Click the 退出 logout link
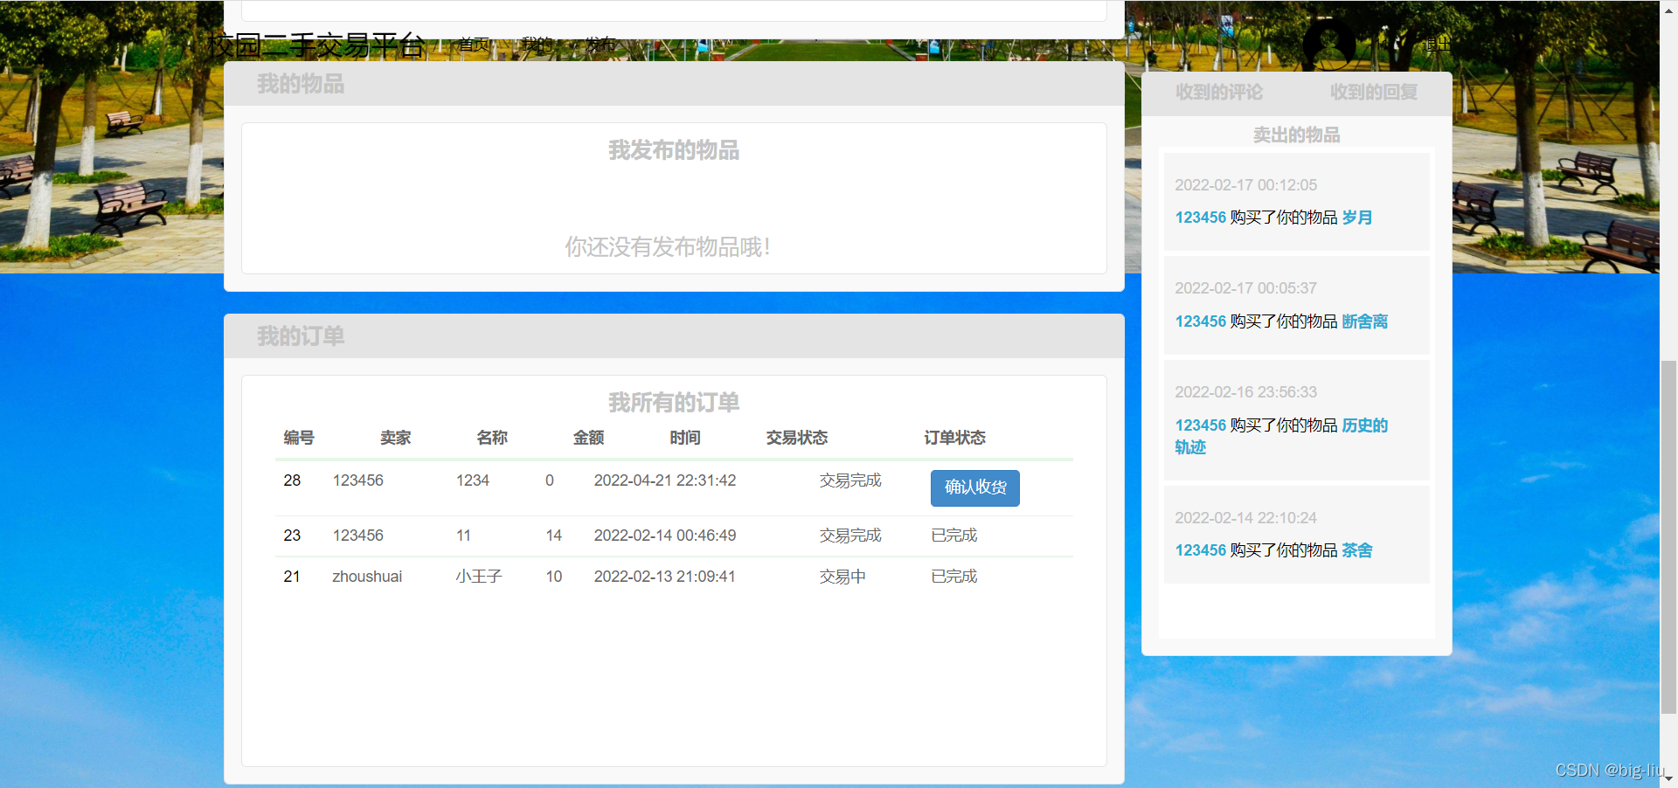This screenshot has width=1678, height=788. 1438,45
